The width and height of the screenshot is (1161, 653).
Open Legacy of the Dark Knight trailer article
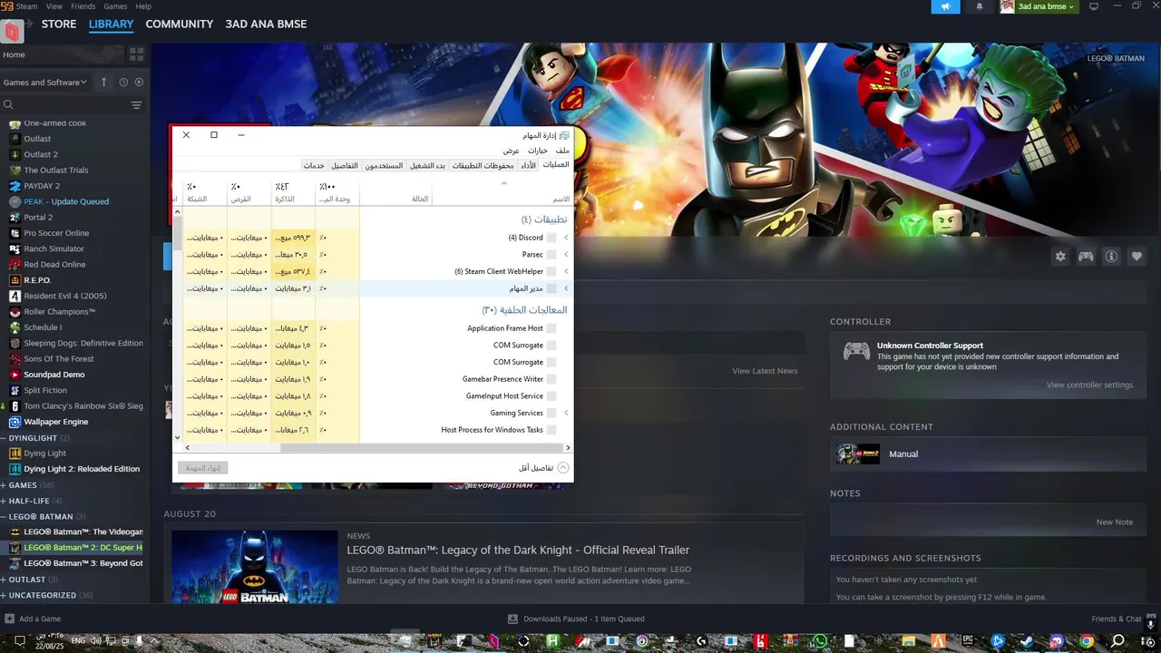(518, 550)
